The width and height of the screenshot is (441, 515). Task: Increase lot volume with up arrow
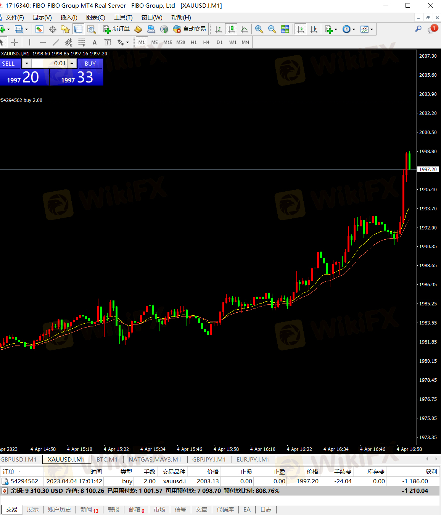(72, 63)
